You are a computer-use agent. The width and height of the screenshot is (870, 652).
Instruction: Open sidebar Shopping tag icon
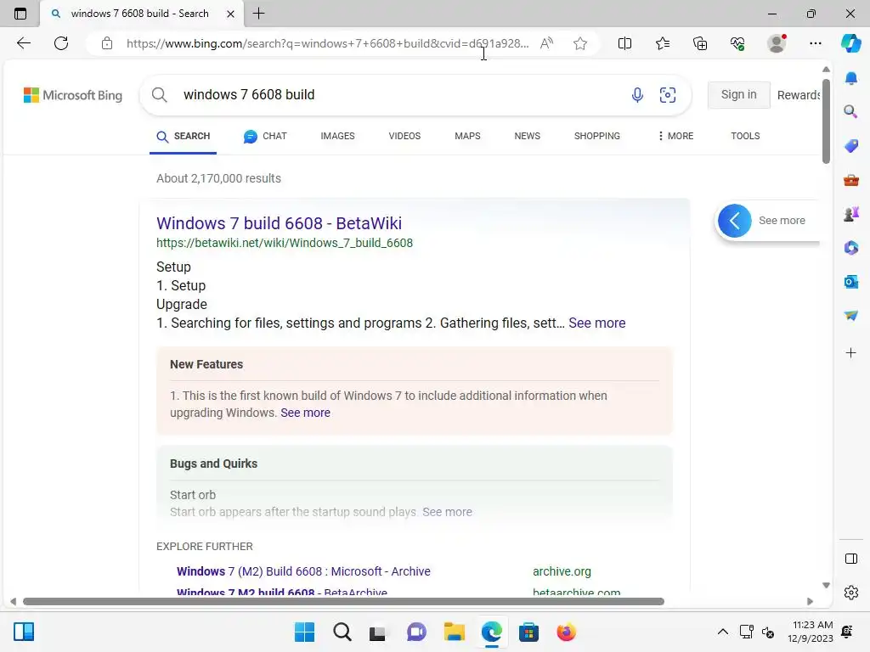(x=850, y=146)
